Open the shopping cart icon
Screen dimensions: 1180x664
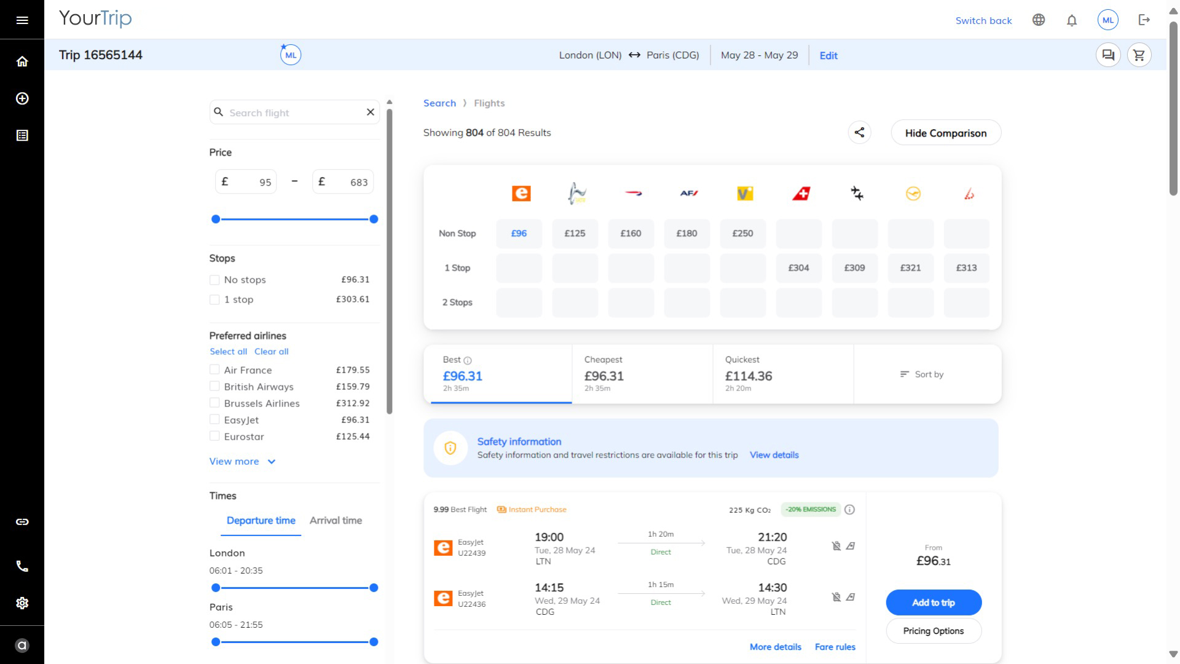[1139, 55]
